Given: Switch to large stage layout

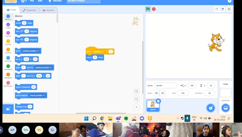Looking at the screenshot, I should [222, 9].
